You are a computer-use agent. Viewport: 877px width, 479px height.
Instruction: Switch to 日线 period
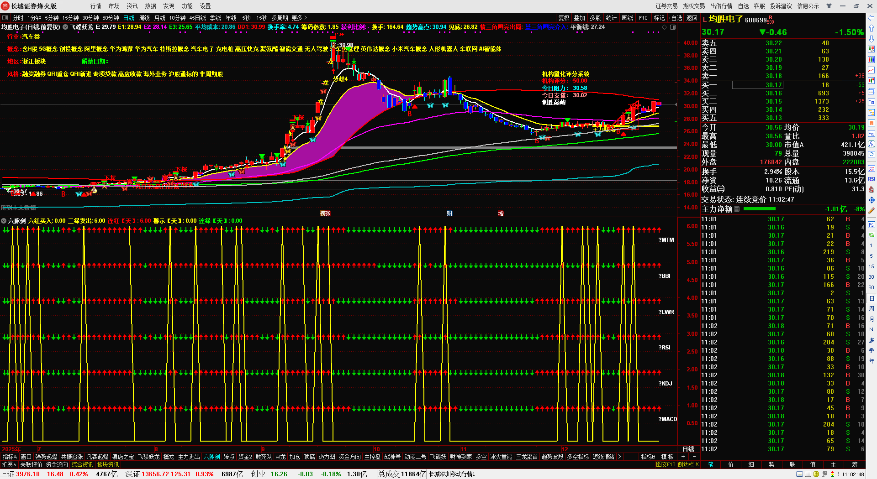click(x=129, y=18)
